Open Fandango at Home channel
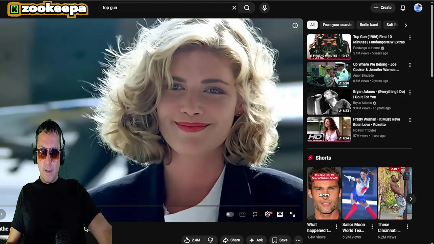Screen dimensions: 434x244 tap(366, 48)
